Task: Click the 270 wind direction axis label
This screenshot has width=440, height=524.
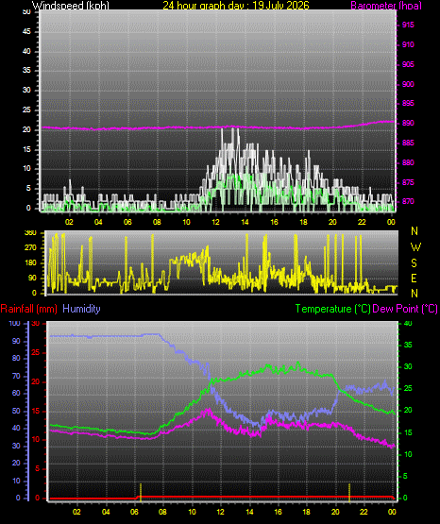Action: 30,248
